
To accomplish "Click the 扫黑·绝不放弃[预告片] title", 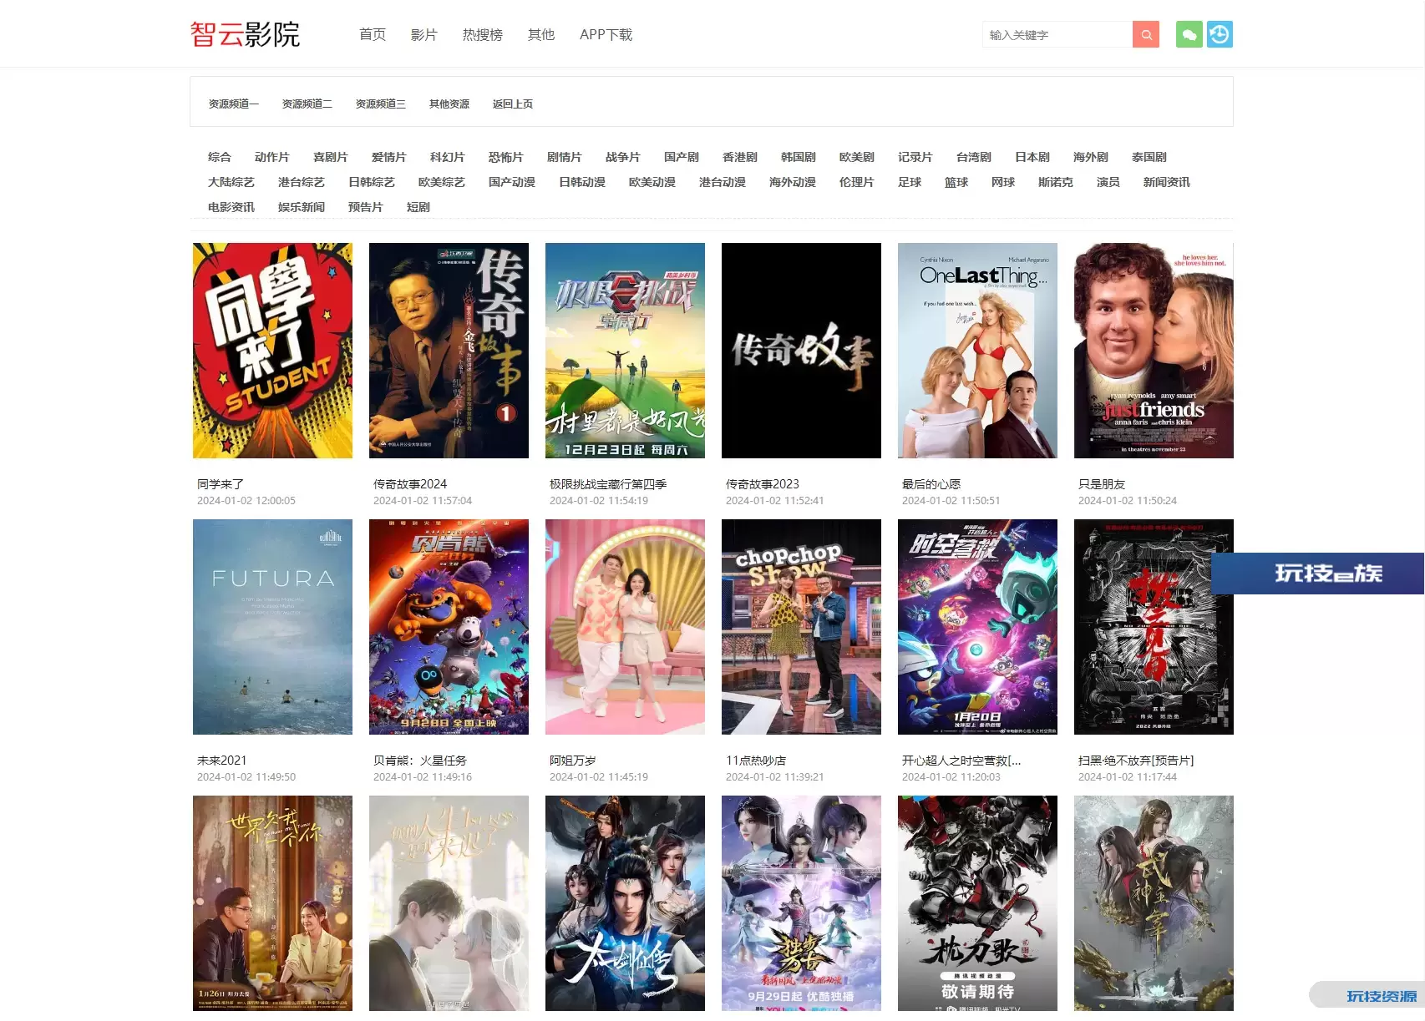I will pyautogui.click(x=1136, y=761).
